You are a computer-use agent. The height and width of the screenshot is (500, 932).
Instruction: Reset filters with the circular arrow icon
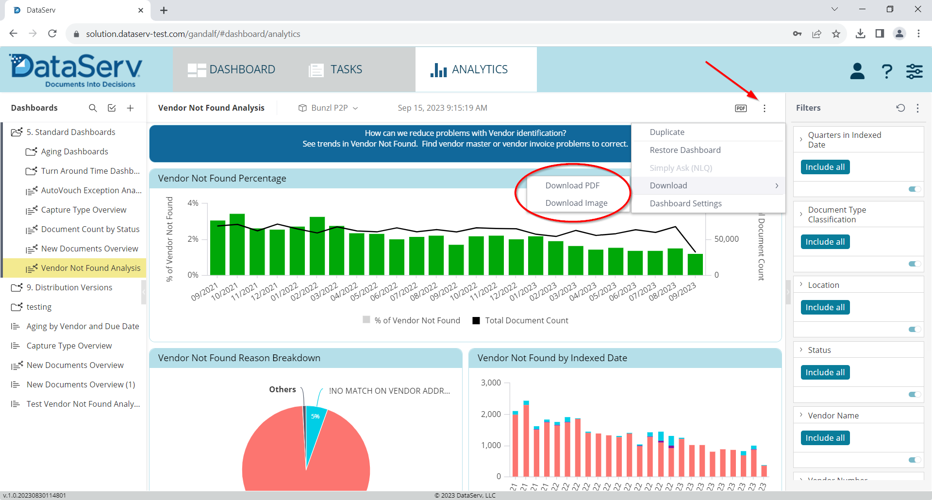[x=900, y=108]
